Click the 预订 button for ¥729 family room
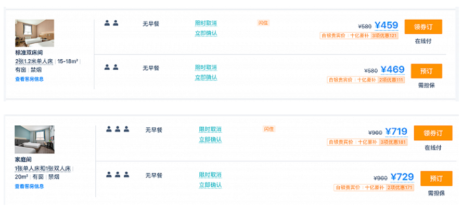This screenshot has height=206, width=462. [x=436, y=178]
